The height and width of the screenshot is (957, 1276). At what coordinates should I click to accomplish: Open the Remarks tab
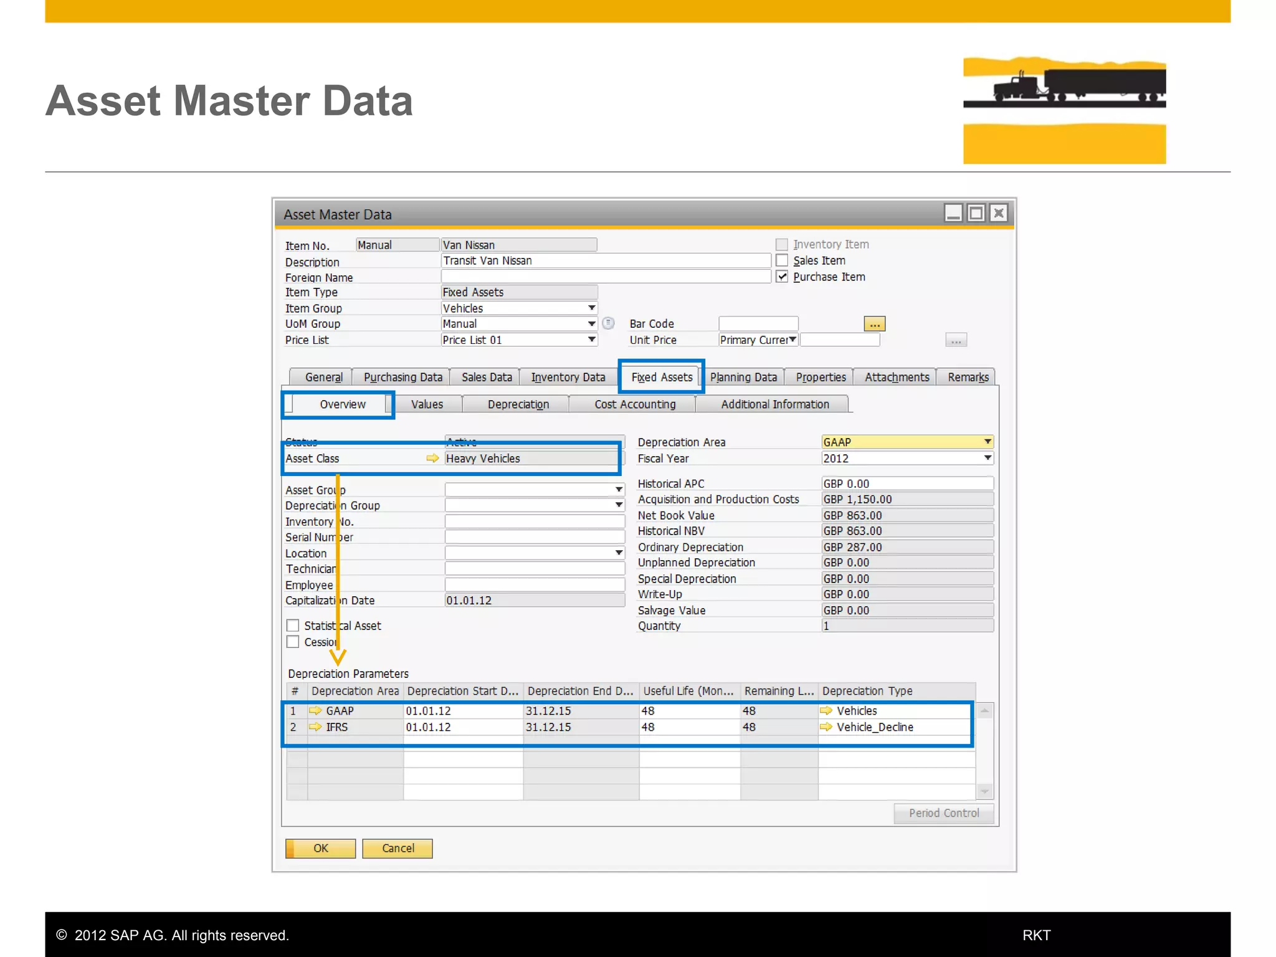[x=968, y=377]
